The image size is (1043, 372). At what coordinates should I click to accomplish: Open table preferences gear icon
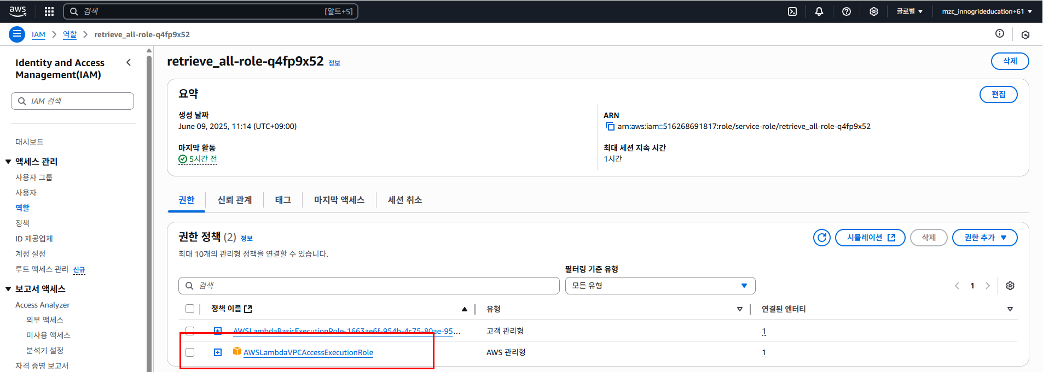coord(1010,286)
